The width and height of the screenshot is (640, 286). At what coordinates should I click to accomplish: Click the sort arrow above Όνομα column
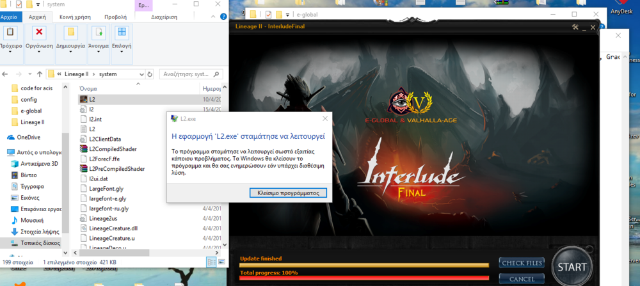138,84
